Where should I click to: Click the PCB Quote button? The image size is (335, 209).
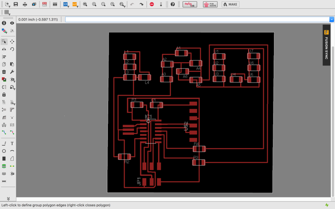click(210, 4)
